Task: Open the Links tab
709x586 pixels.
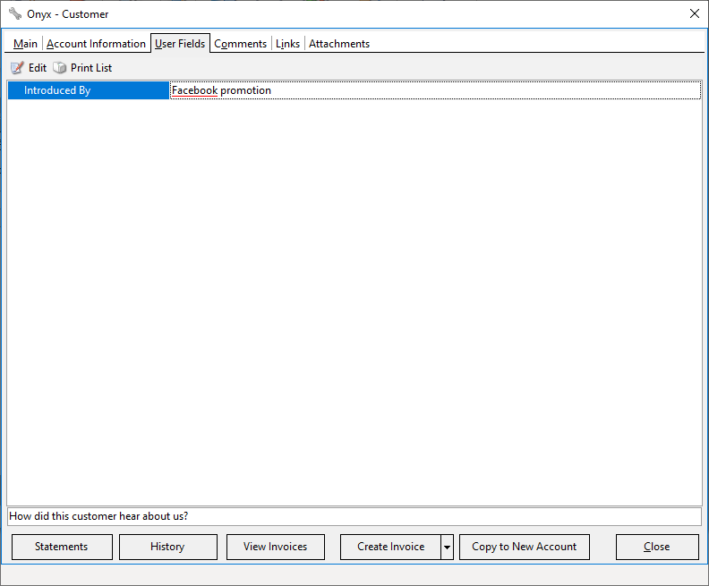Action: [x=288, y=44]
